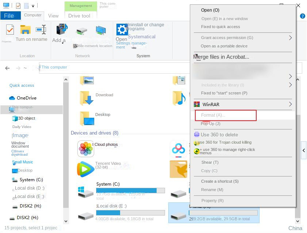Open the Cloud photos app icon
Viewport: 307px width, 233px height.
85,148
